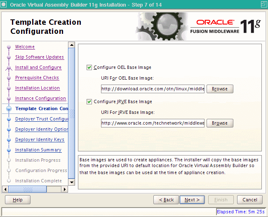Viewport: 268px width, 217px height.
Task: Click the 'URI For JRVE Base Image:' label
Action: point(128,112)
